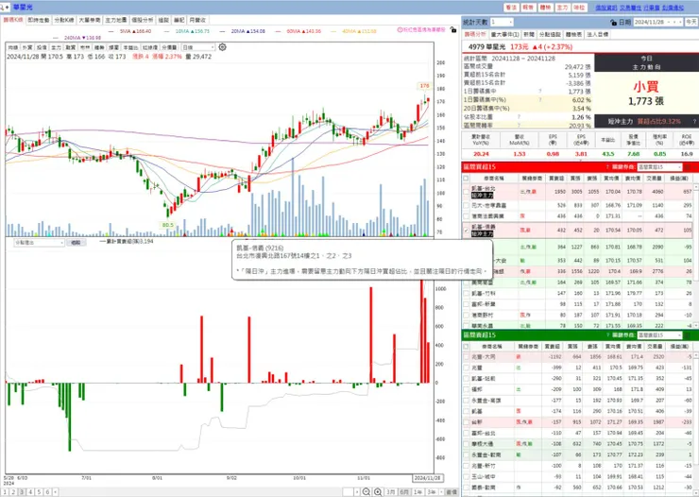Open the chart settings gear icon
This screenshot has height=497, width=699.
222,47
